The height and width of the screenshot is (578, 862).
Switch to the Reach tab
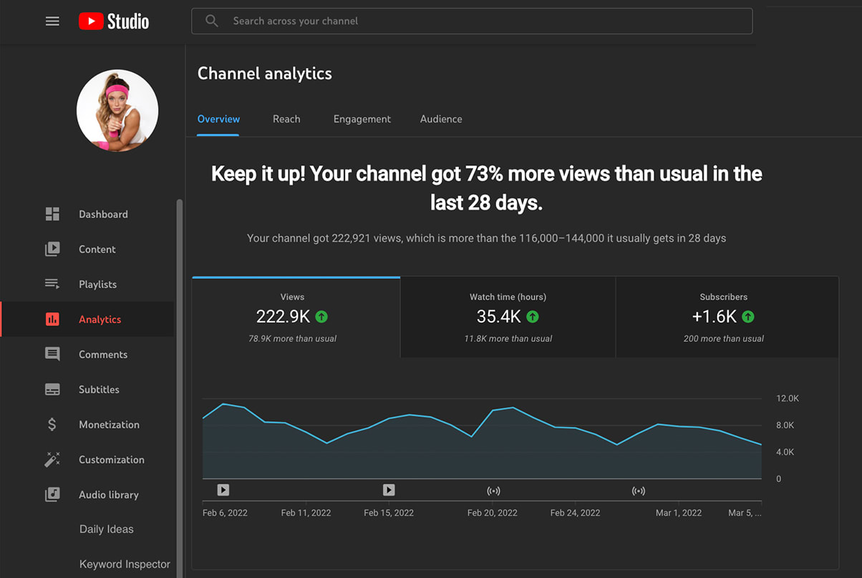tap(286, 119)
